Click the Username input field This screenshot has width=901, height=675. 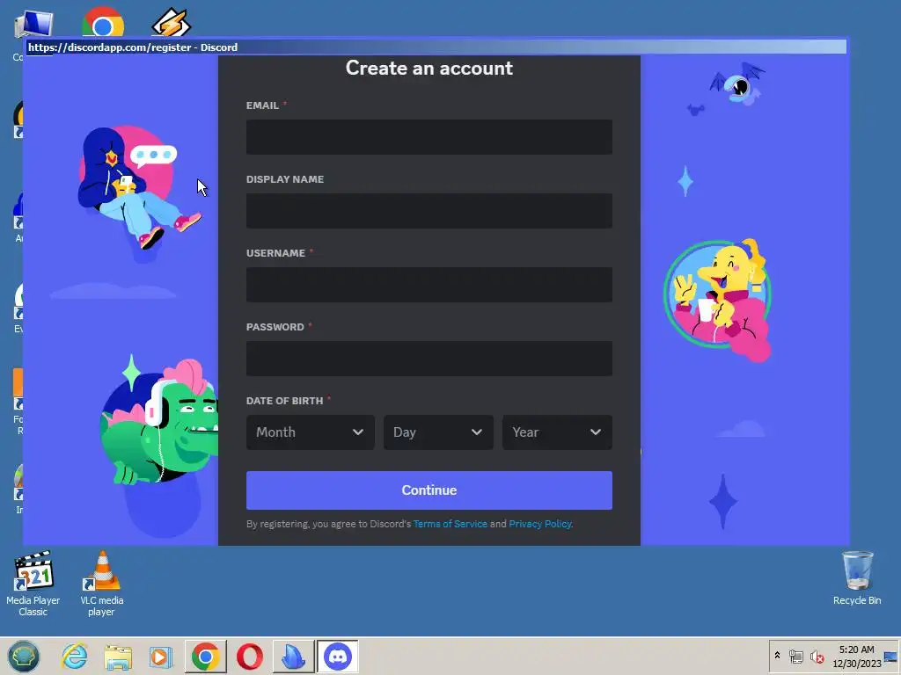click(429, 285)
